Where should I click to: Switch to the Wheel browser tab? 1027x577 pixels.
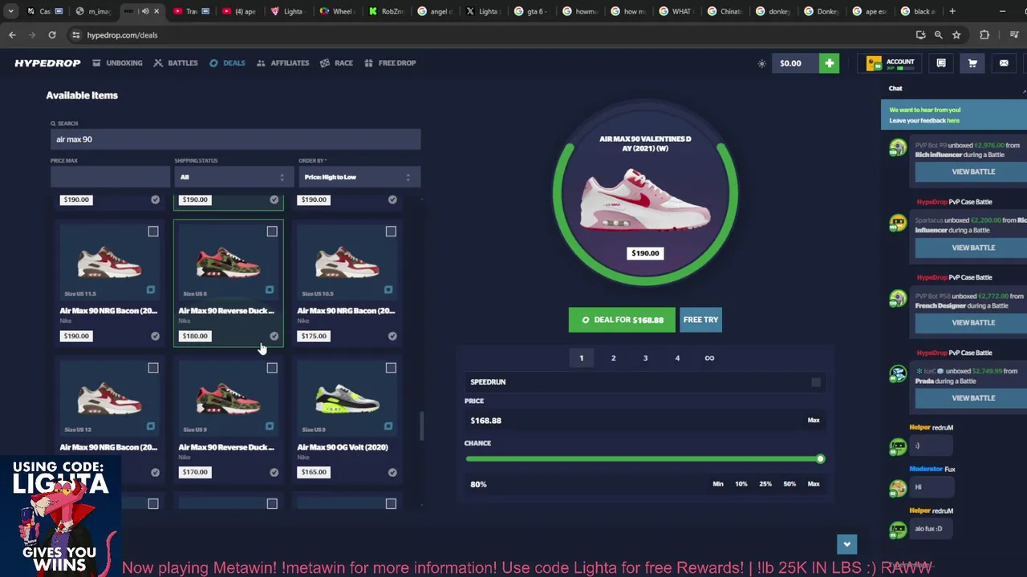tap(338, 11)
